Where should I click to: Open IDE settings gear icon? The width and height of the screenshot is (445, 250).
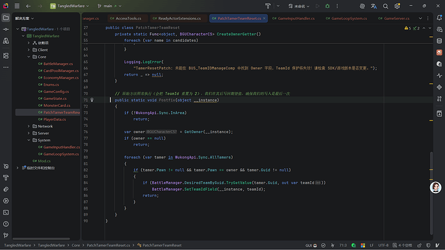[397, 6]
